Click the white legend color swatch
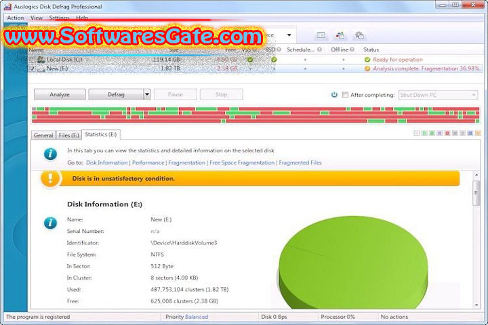The image size is (488, 325). (x=417, y=133)
